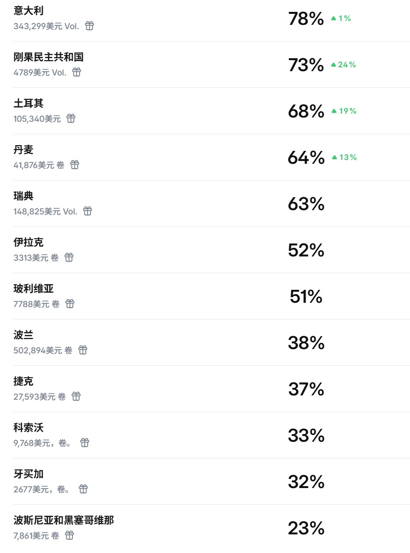Viewport: 410px width, 553px height.
Task: Click the gift icon in 捷克 row
Action: (x=76, y=396)
